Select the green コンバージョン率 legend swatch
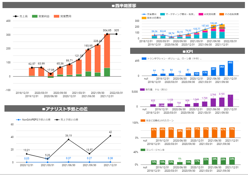The height and width of the screenshot is (175, 248). 143,150
